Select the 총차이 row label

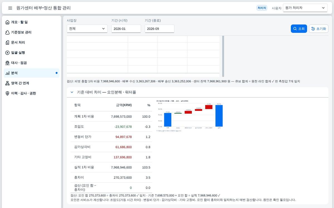coord(79,177)
